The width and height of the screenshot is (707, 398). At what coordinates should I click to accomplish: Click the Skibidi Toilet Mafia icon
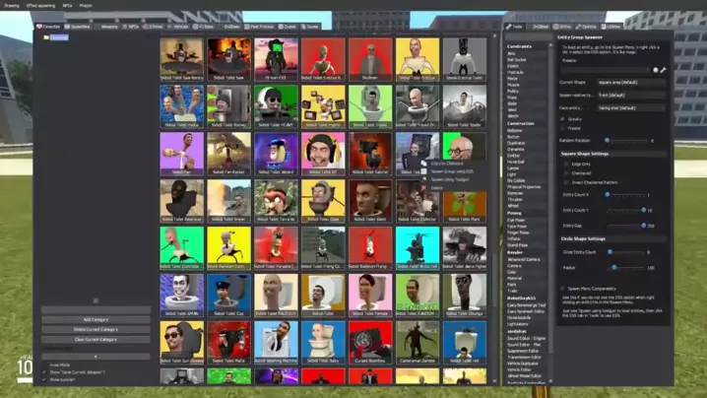click(228, 342)
